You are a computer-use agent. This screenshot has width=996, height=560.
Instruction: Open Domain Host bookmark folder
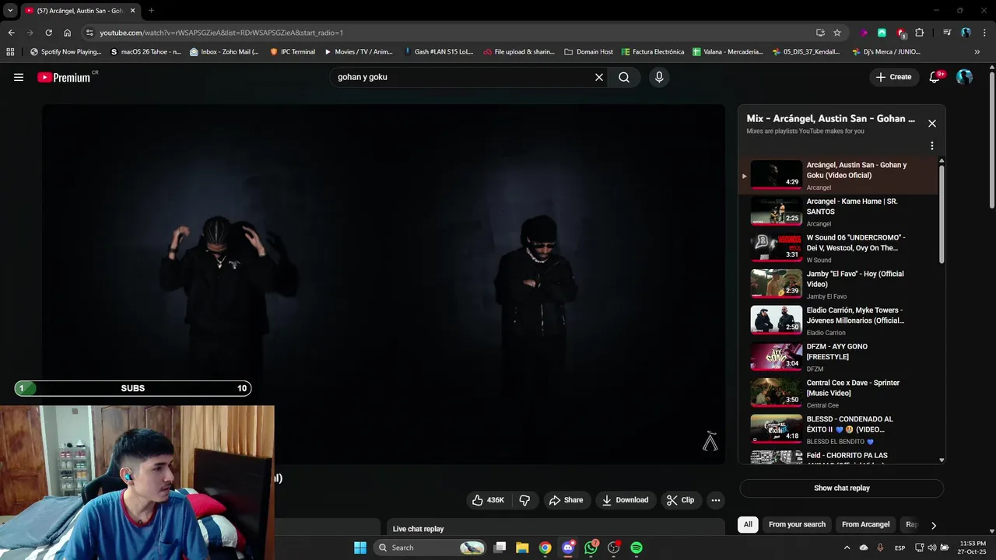[589, 52]
